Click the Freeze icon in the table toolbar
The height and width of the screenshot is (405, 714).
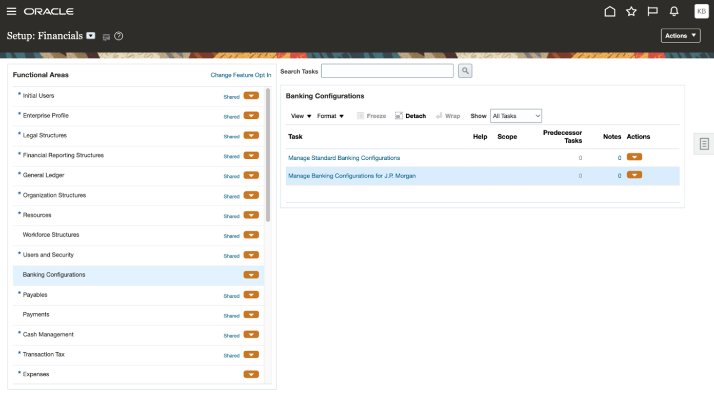coord(371,115)
